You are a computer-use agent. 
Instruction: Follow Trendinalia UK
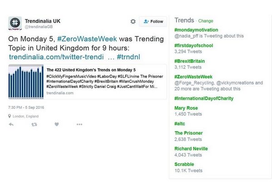click(153, 21)
